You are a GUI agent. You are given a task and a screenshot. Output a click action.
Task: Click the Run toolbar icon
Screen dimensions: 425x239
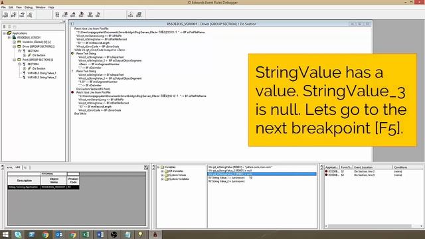pyautogui.click(x=139, y=15)
